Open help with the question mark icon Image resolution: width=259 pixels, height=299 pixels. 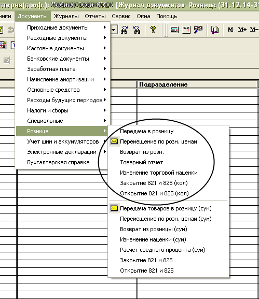pyautogui.click(x=153, y=30)
